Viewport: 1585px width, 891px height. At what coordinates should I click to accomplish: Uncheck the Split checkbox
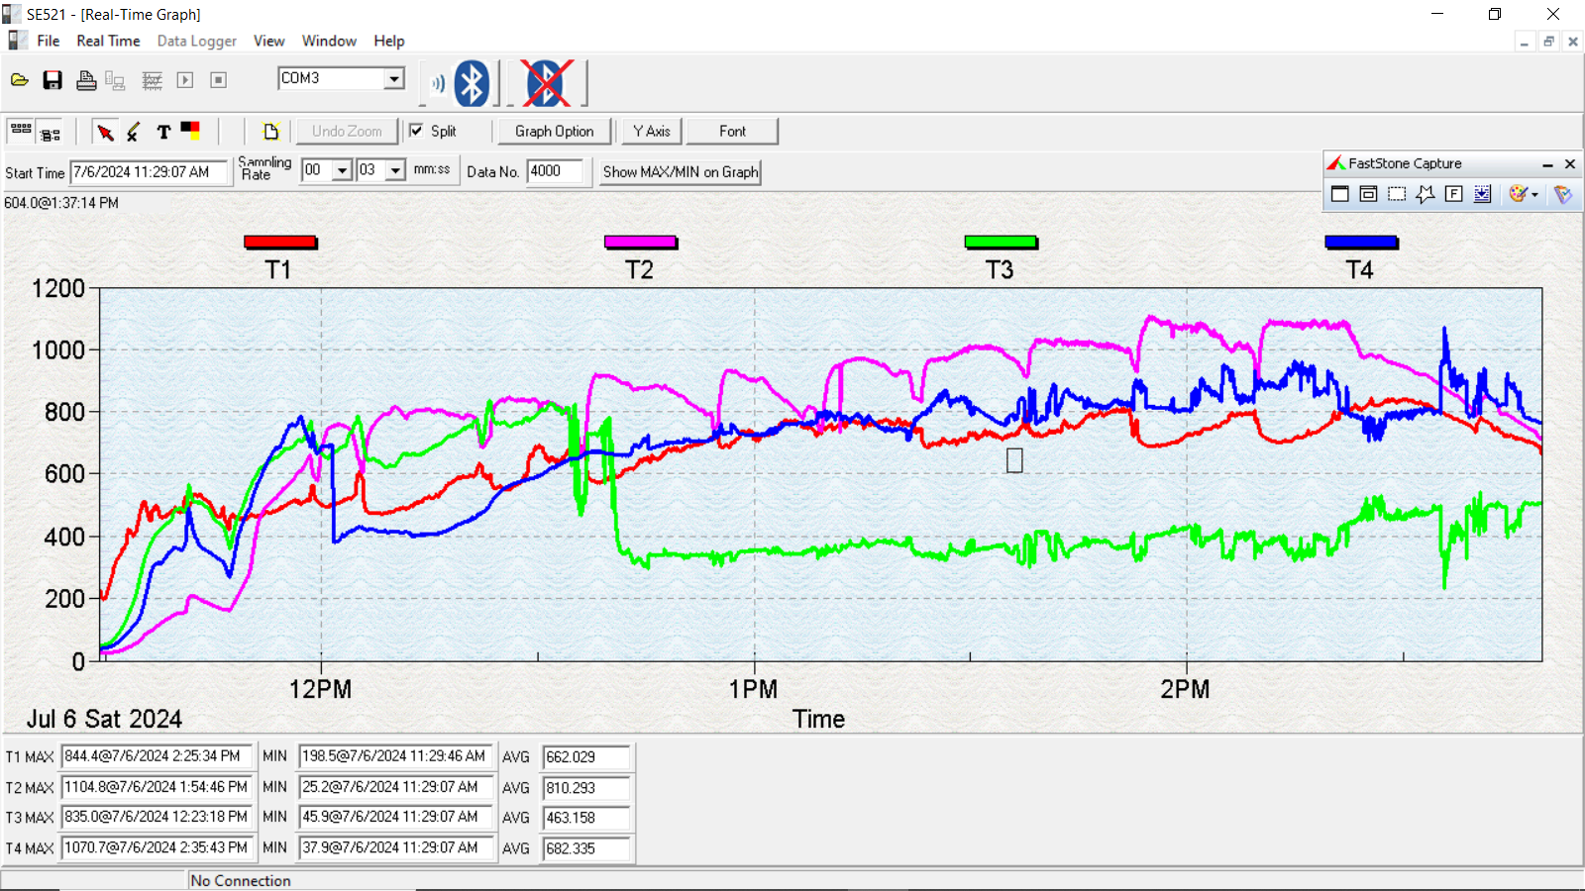click(x=417, y=131)
